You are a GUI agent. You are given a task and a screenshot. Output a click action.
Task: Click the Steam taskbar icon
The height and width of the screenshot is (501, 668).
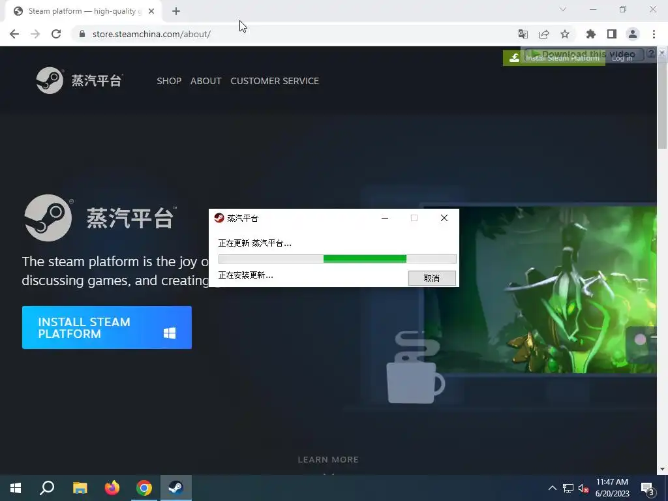pos(176,488)
